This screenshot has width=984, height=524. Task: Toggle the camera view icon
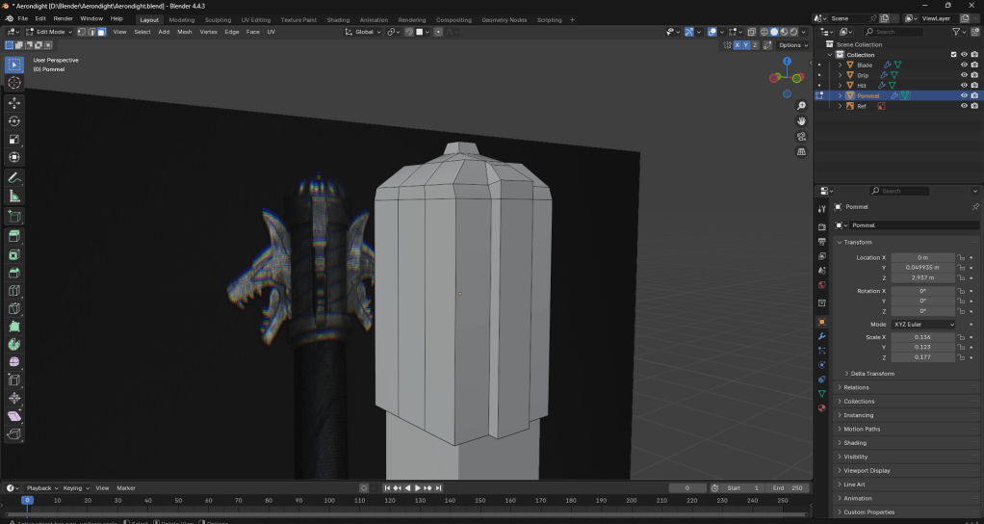coord(801,137)
